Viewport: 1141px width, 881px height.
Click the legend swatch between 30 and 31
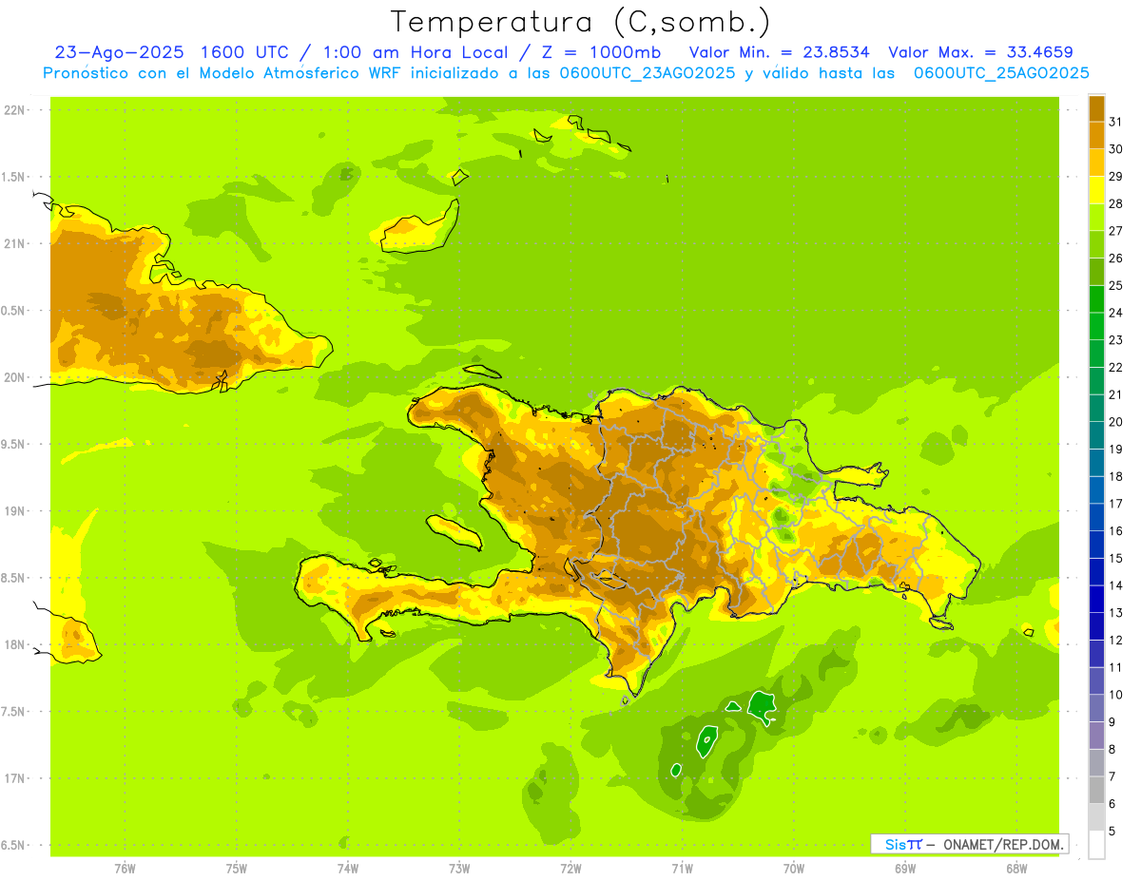click(x=1096, y=135)
